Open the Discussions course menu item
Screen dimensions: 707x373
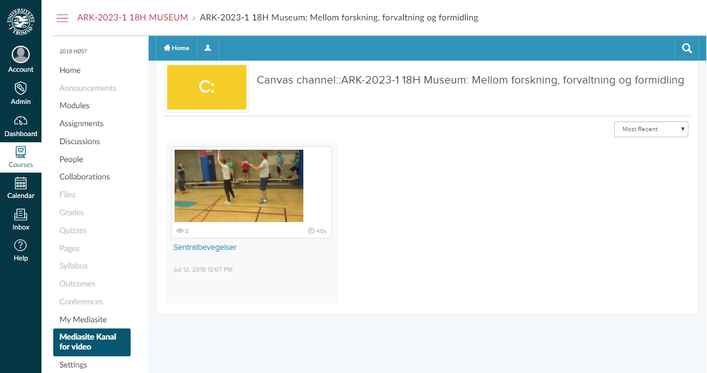[x=79, y=142]
